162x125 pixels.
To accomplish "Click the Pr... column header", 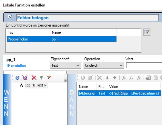I will (x=102, y=86).
